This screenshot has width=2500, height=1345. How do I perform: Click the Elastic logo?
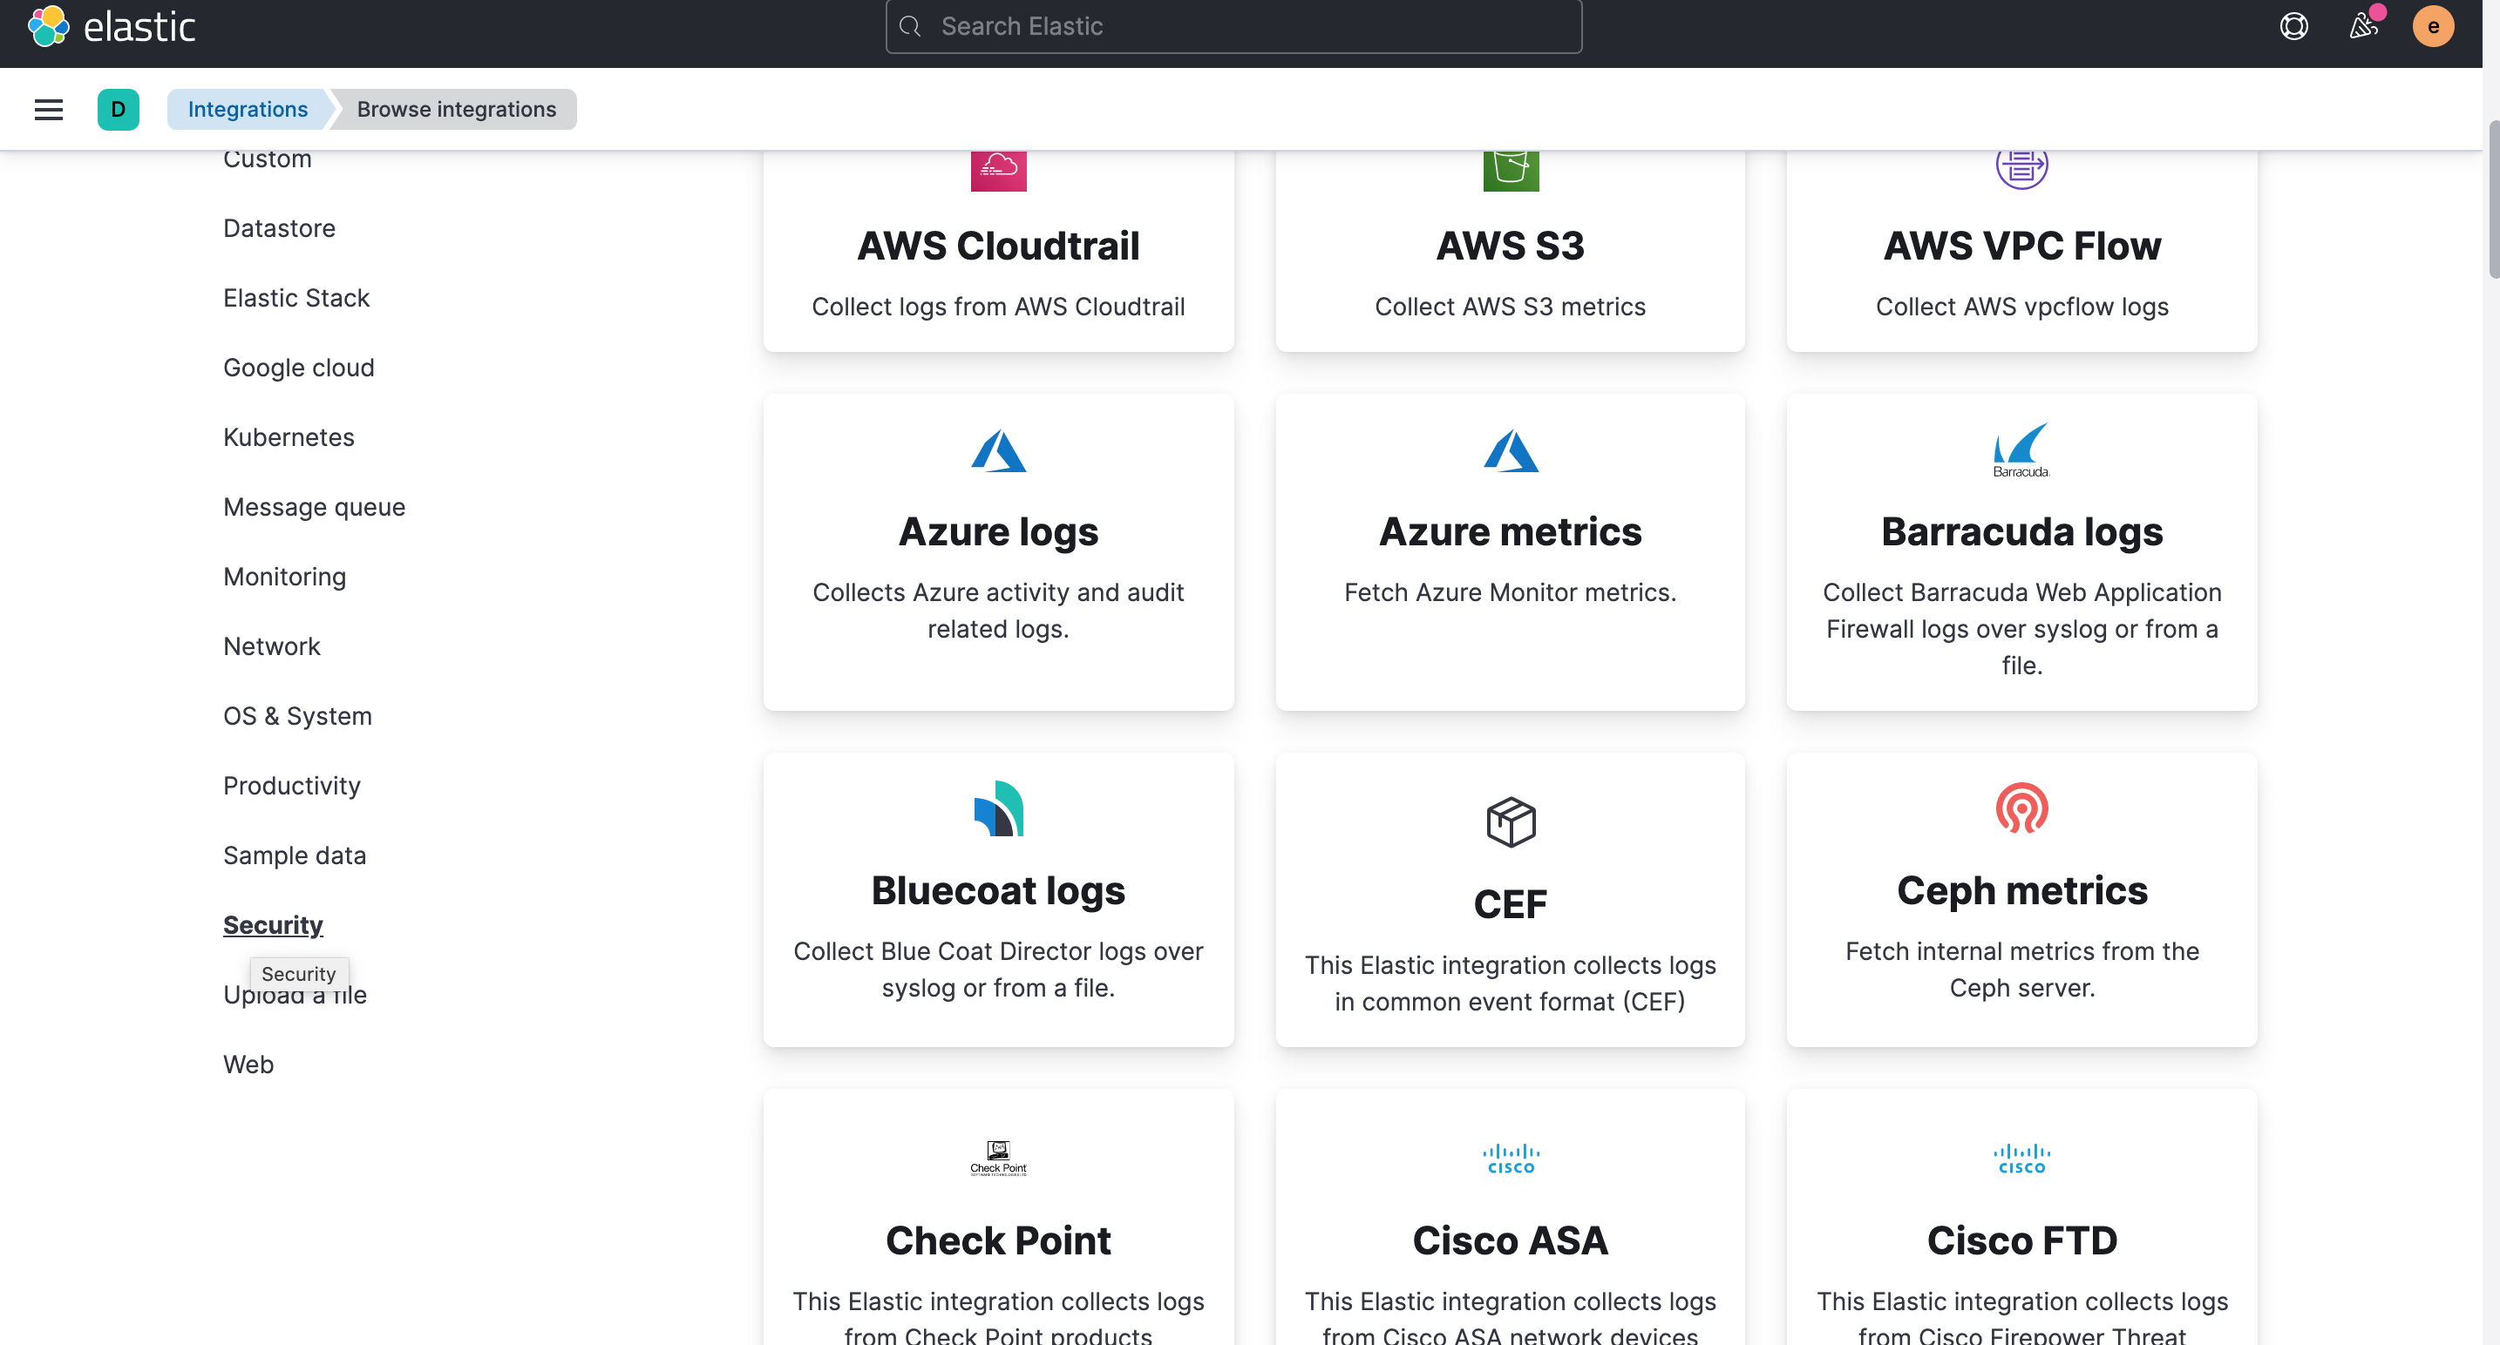coord(112,26)
